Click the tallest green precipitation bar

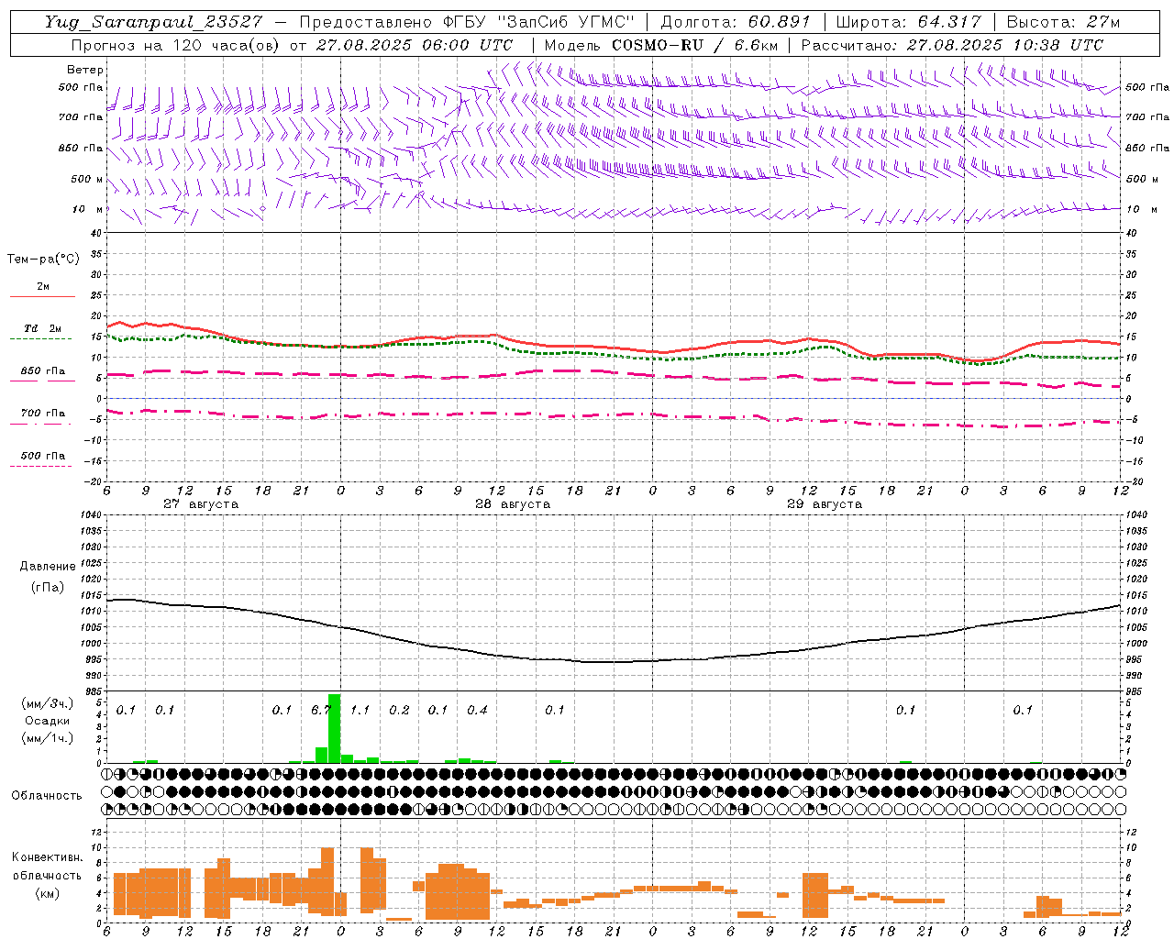[x=334, y=728]
